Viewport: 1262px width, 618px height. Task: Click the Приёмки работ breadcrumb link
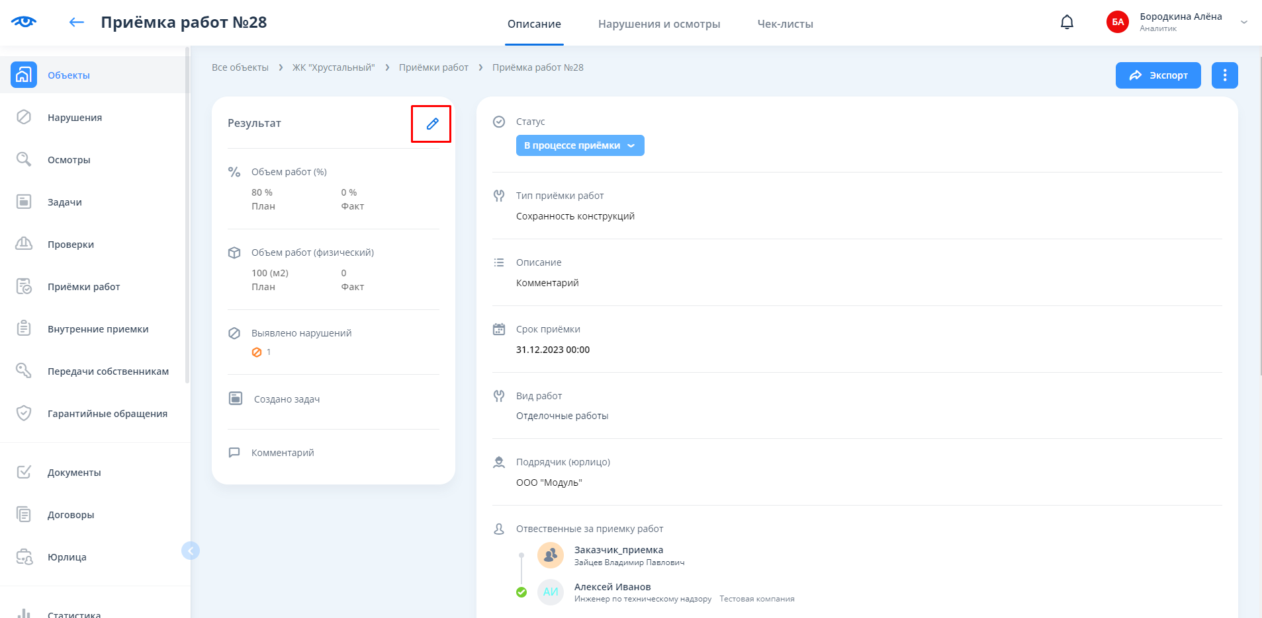(433, 67)
